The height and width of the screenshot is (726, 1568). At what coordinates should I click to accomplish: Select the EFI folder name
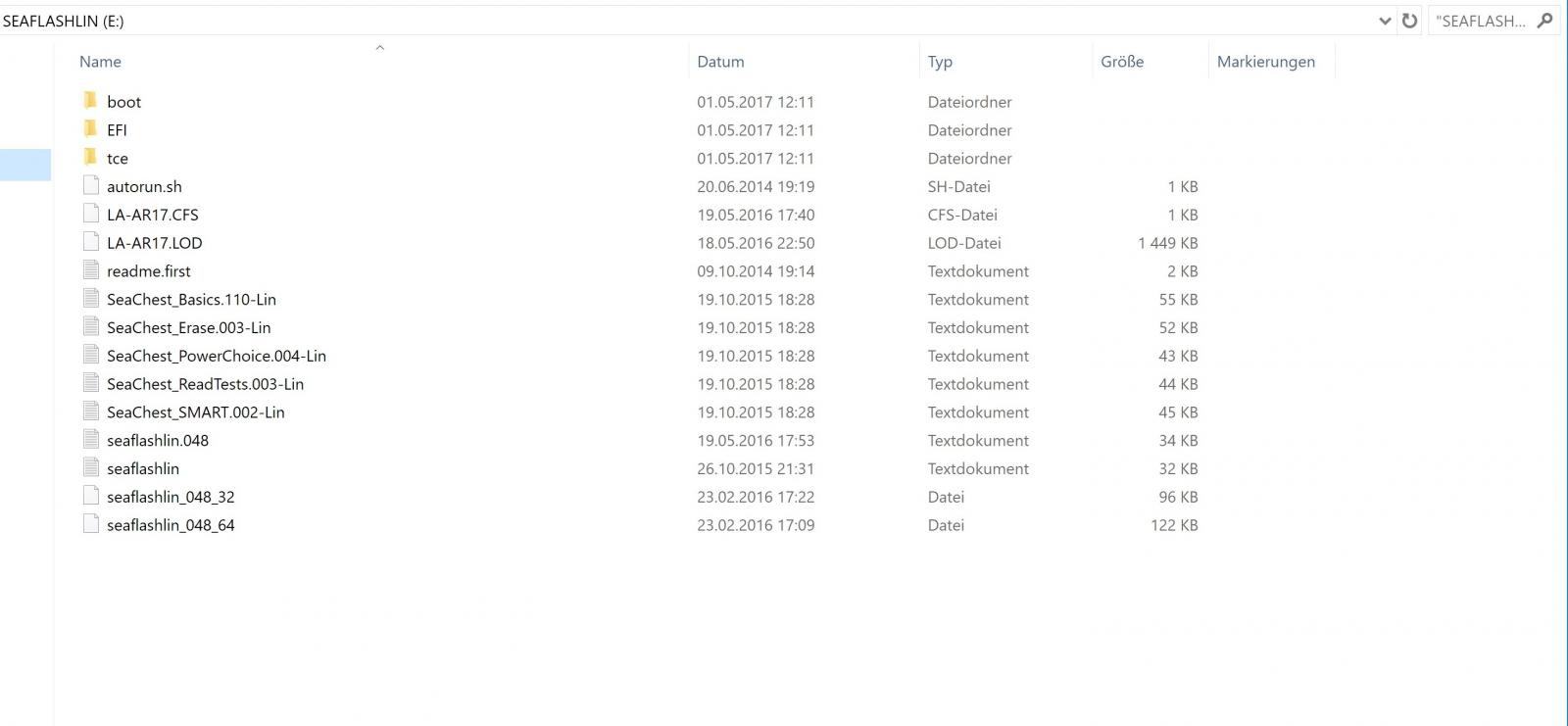tap(117, 130)
